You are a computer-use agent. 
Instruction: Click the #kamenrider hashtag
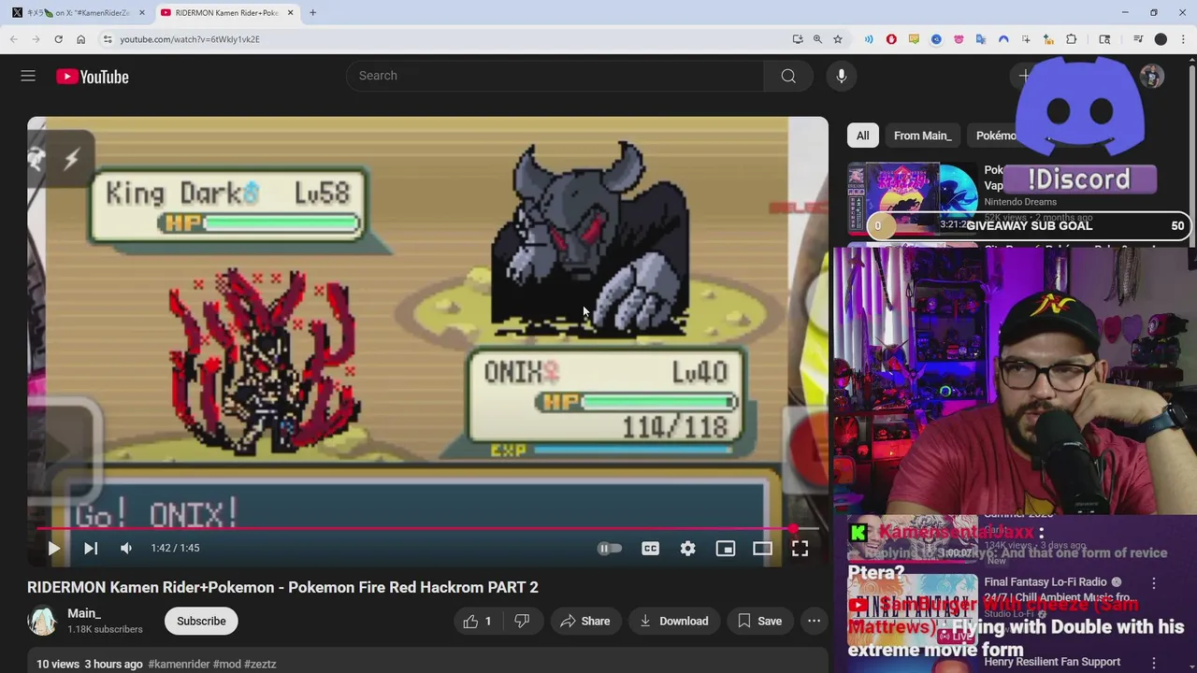click(x=179, y=664)
